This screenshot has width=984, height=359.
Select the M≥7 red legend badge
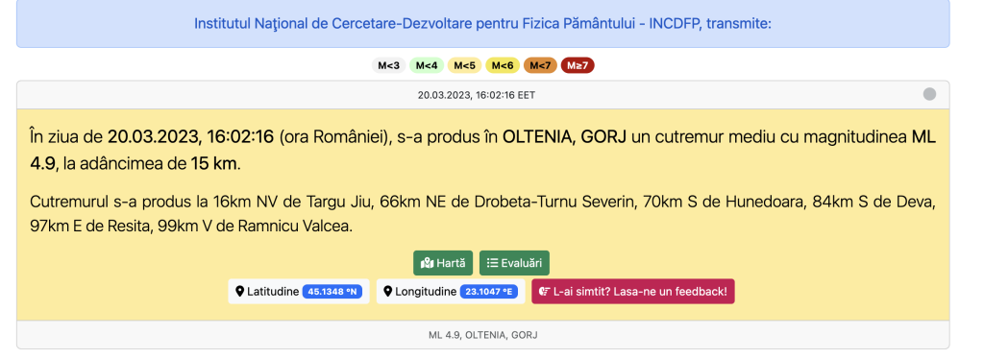click(x=578, y=65)
